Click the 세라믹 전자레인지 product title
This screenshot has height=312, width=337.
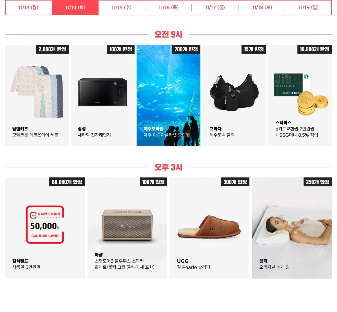point(94,135)
